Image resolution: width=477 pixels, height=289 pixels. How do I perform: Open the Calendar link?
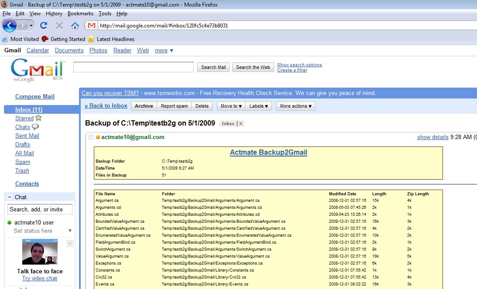[x=38, y=51]
